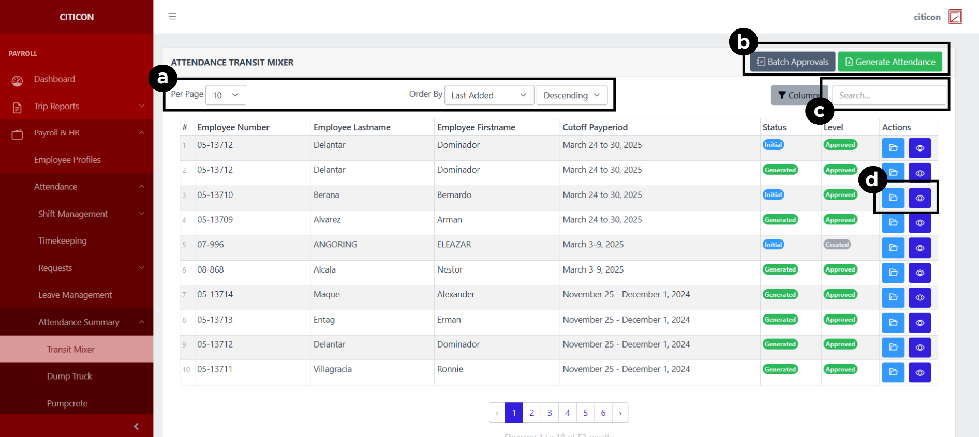This screenshot has width=979, height=437.
Task: Open Dump Truck in sidebar
Action: pyautogui.click(x=69, y=376)
